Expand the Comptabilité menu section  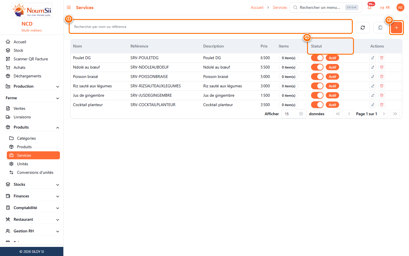(x=32, y=208)
